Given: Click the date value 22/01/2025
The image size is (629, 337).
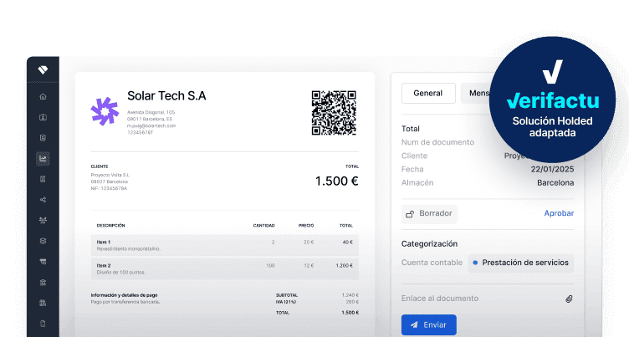Looking at the screenshot, I should [x=552, y=169].
